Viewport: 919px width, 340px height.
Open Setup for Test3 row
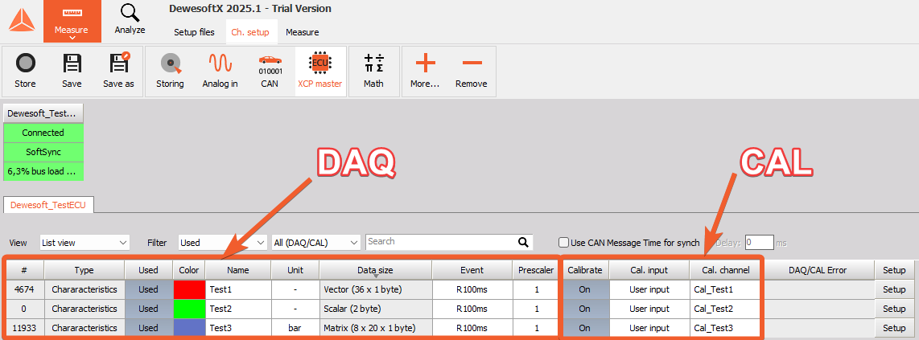pyautogui.click(x=894, y=328)
